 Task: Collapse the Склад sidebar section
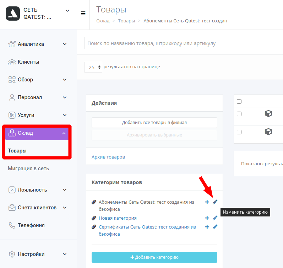37,133
